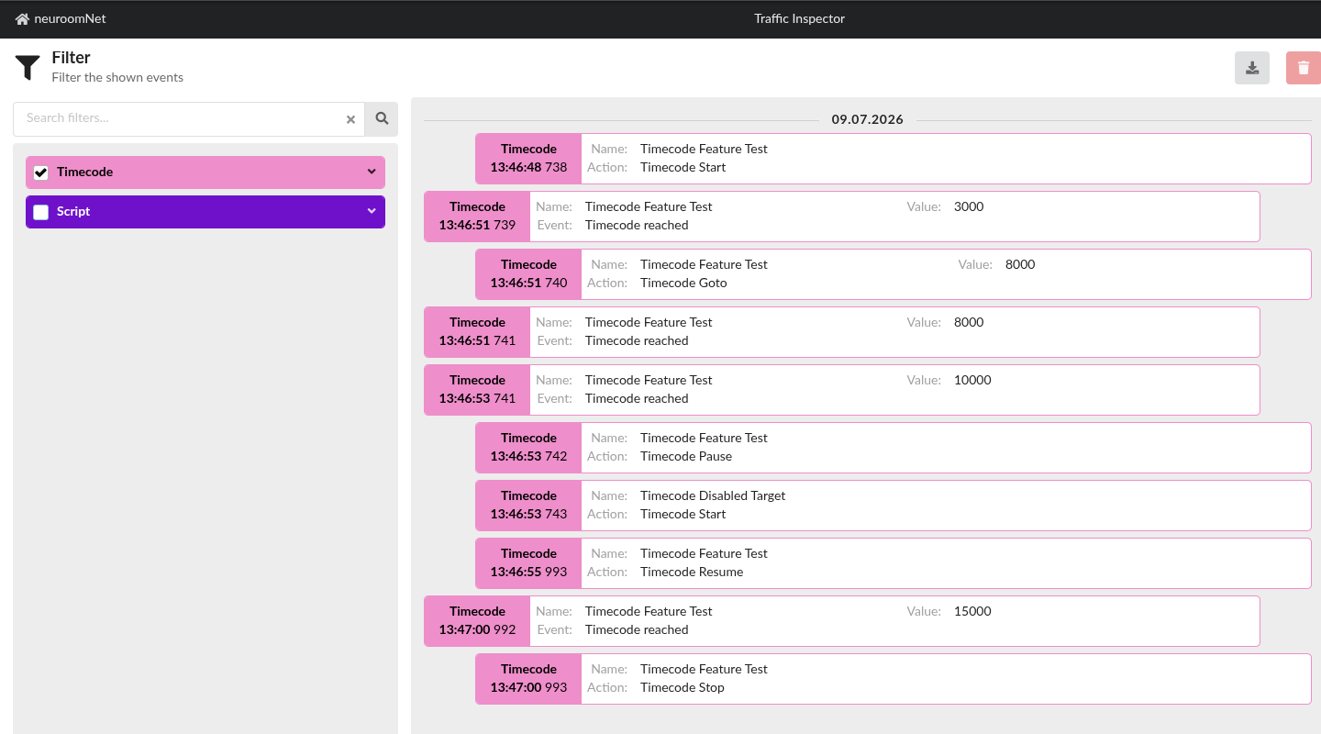
Task: Click the value 3000
Action: click(969, 207)
